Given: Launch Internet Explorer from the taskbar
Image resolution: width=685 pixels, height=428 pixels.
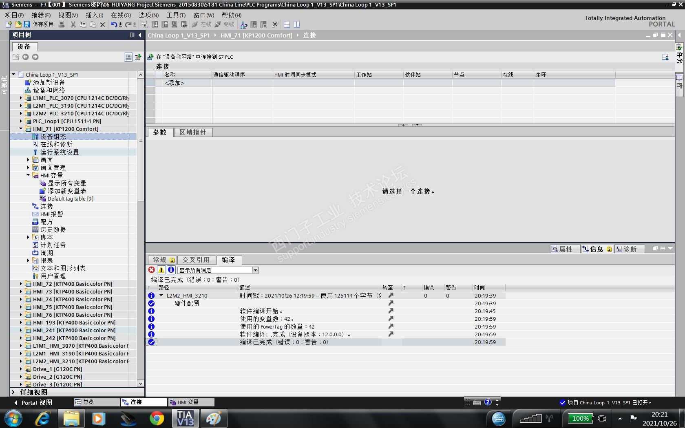Looking at the screenshot, I should point(42,419).
